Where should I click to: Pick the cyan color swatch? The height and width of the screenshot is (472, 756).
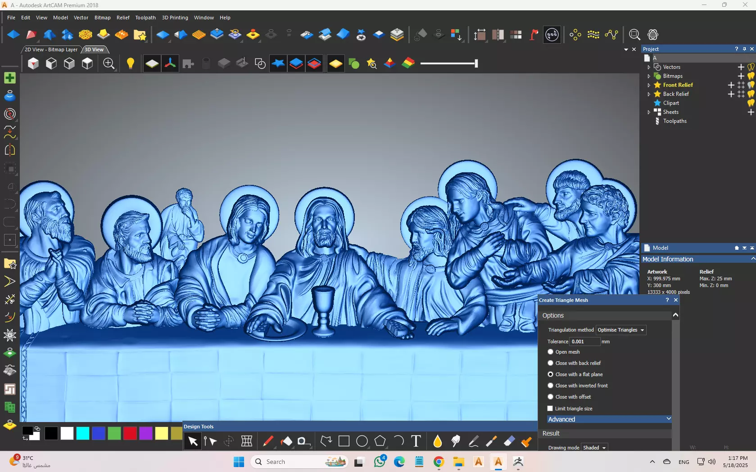(83, 433)
